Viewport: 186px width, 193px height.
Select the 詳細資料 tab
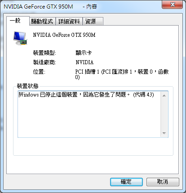click(x=69, y=22)
